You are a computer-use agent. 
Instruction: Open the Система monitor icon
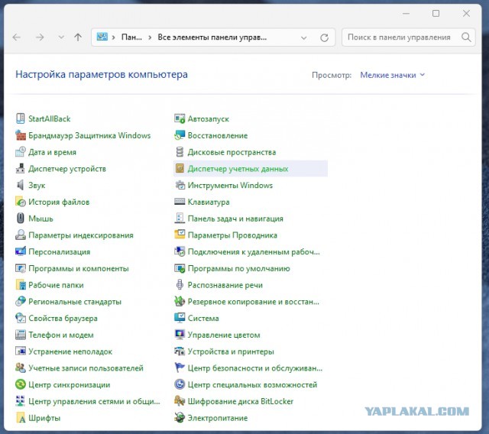[x=180, y=318]
